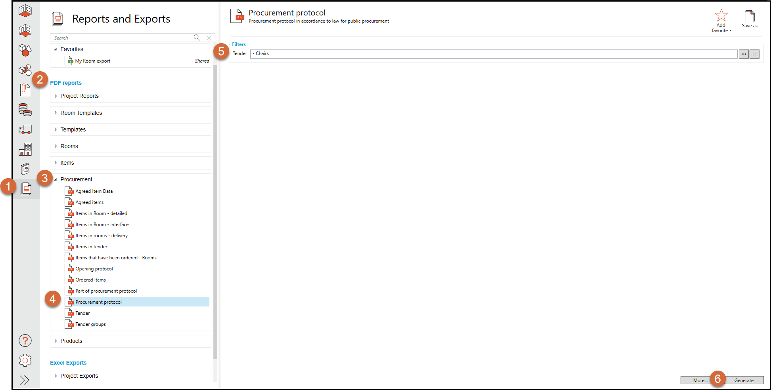Image resolution: width=771 pixels, height=390 pixels.
Task: Click the Generate button
Action: coord(744,380)
